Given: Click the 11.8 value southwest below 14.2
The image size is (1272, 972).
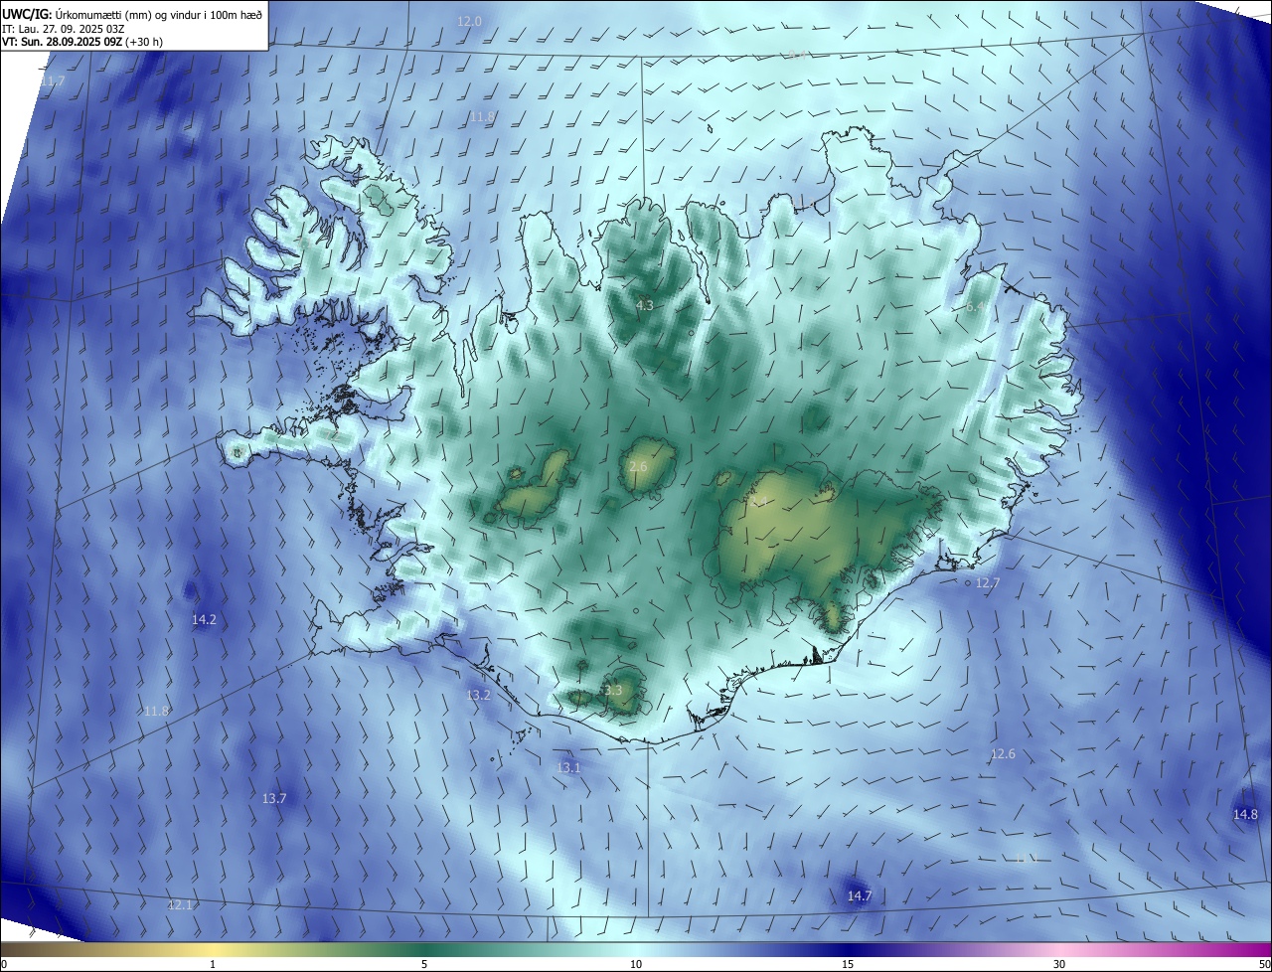Looking at the screenshot, I should 156,711.
